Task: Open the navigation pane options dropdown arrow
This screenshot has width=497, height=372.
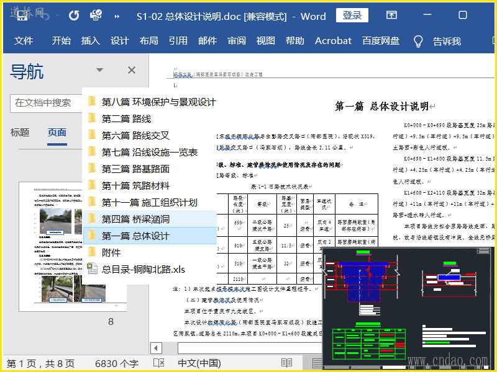Action: click(99, 70)
